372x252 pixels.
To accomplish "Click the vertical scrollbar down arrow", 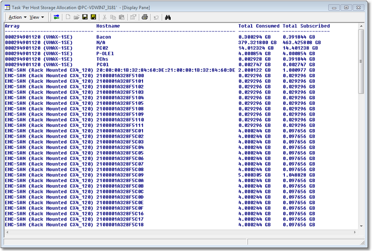I will [361, 226].
